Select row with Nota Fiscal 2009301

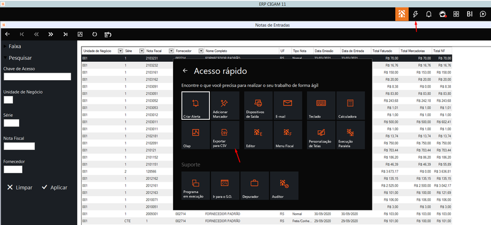(266, 214)
